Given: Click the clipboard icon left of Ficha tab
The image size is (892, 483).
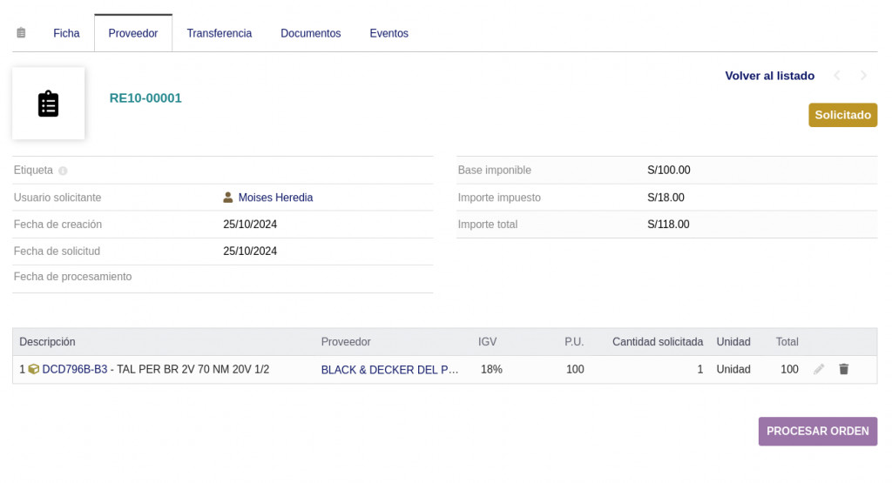Looking at the screenshot, I should (21, 33).
